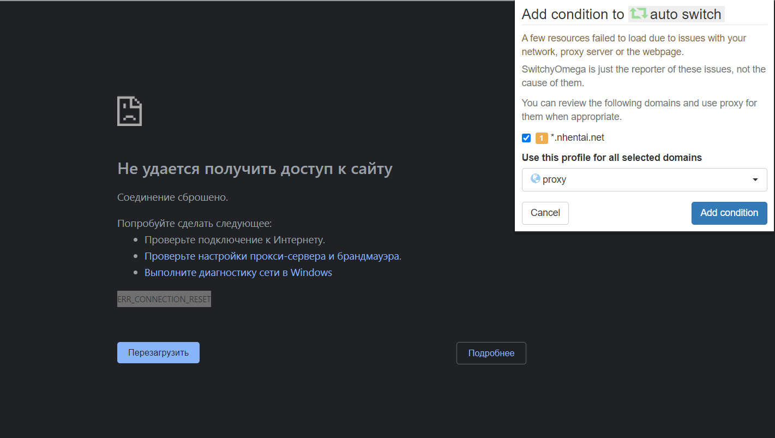Open Выполните диагностику сети в Windows link
775x438 pixels.
[x=238, y=272]
